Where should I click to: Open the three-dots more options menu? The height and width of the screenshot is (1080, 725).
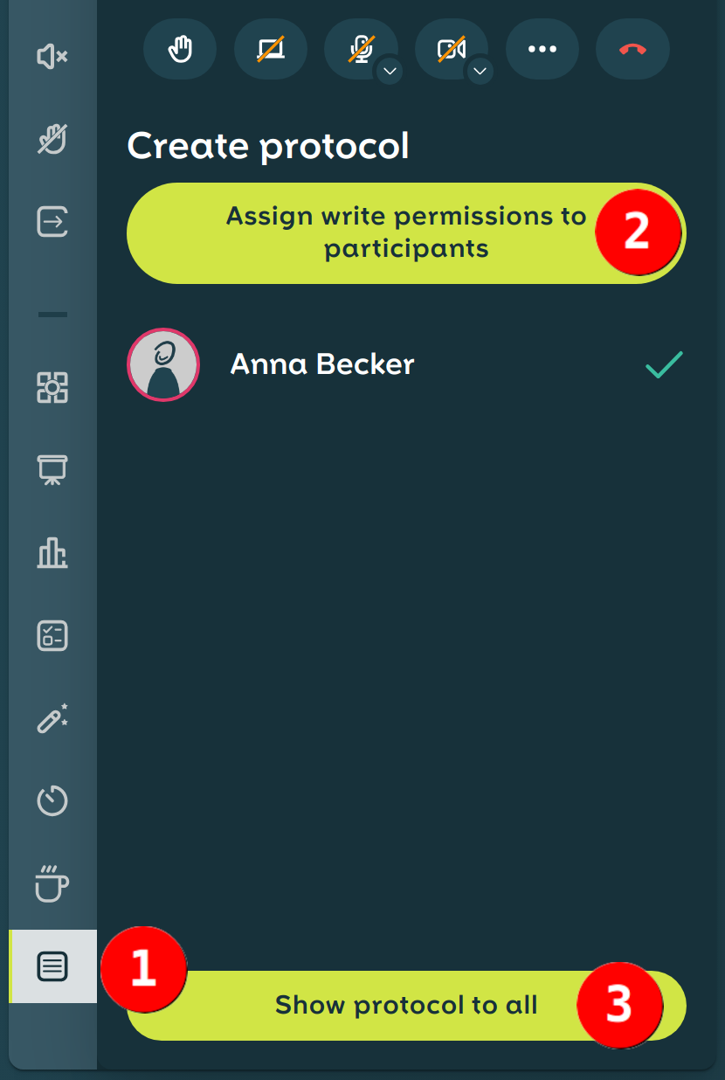click(x=542, y=49)
